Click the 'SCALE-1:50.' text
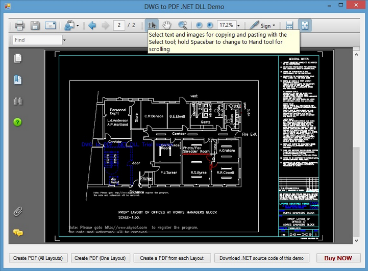Viewport: 368px width, 271px height. 129,217
